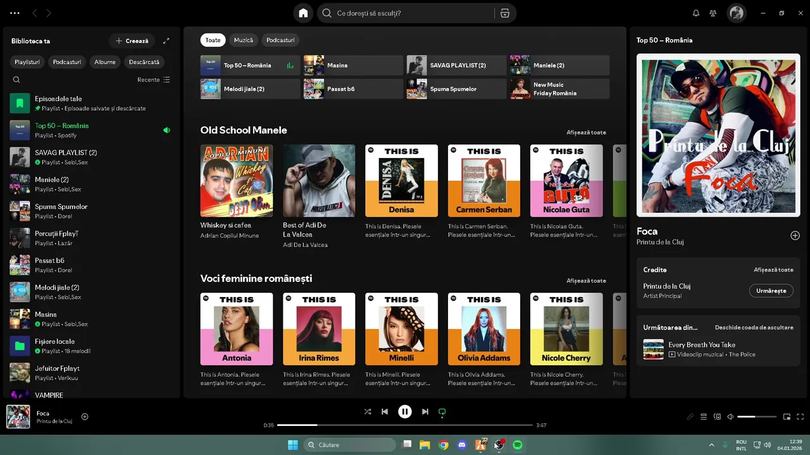Open This Is Irina Rimes card
Image resolution: width=810 pixels, height=455 pixels.
click(319, 329)
